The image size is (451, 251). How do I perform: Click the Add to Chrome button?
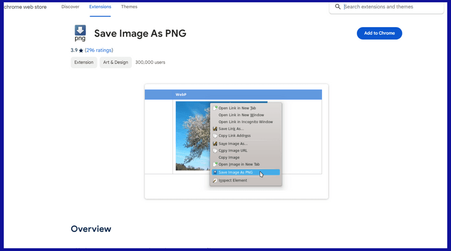[379, 33]
